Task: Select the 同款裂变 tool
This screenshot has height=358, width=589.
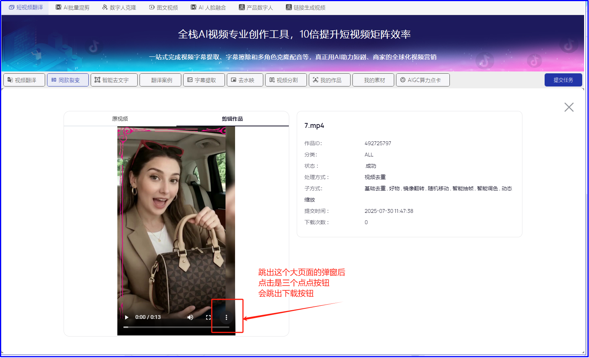Action: tap(68, 80)
